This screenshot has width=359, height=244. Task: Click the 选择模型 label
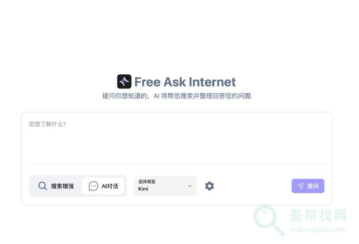tap(147, 182)
